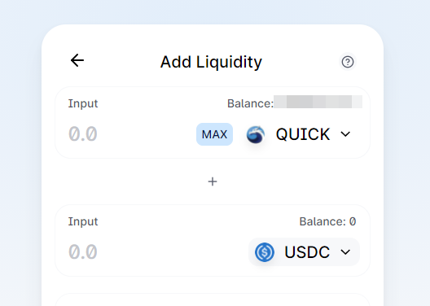430x306 pixels.
Task: Click the Input label above USDC amount
Action: coord(83,221)
